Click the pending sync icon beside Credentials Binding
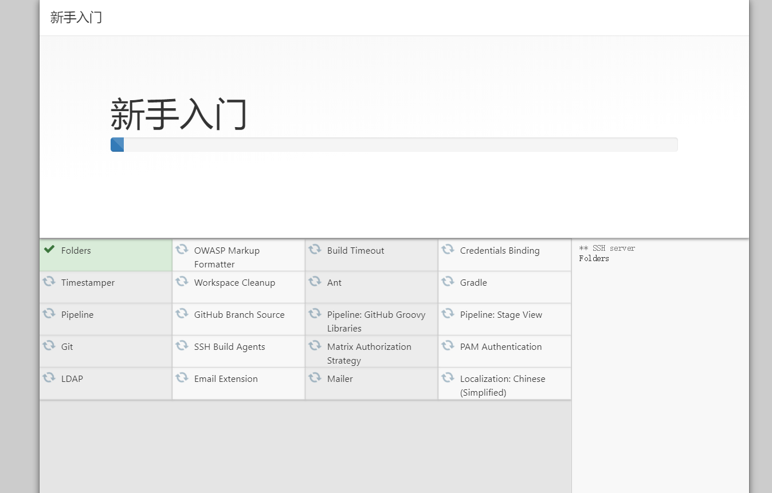 pos(448,249)
